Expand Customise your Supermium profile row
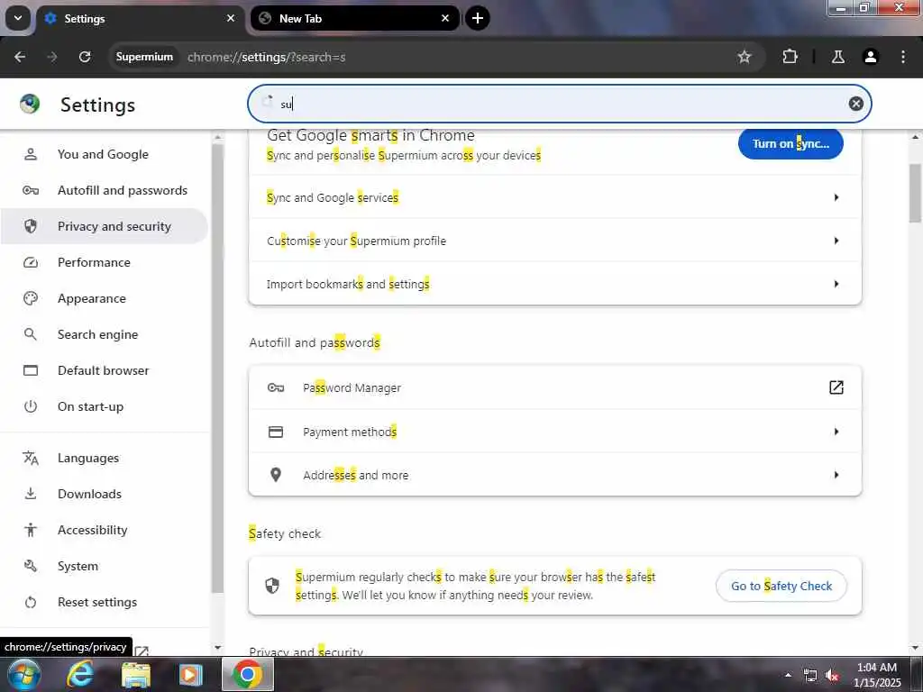The image size is (923, 692). tap(555, 241)
